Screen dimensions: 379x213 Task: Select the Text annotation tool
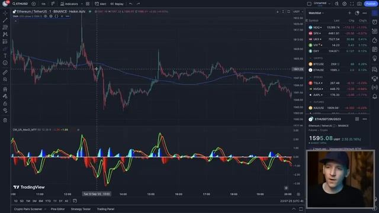click(5, 56)
